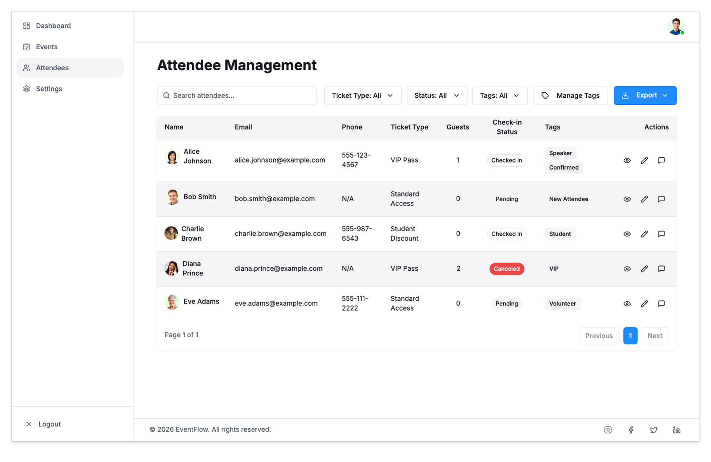711x462 pixels.
Task: Click the Facebook footer icon
Action: coord(631,430)
